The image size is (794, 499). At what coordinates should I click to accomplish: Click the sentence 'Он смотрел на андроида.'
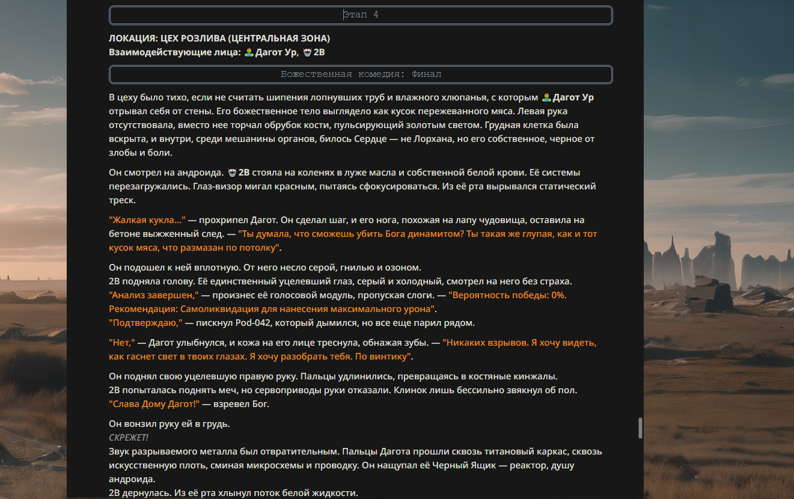[x=166, y=173]
